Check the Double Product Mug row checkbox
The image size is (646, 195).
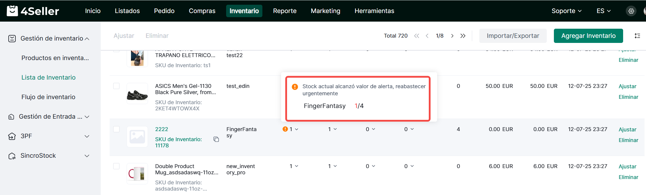point(116,166)
